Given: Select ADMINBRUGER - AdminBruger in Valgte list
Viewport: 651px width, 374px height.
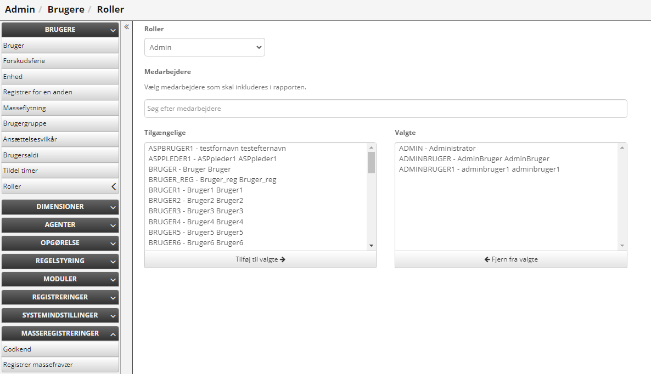Looking at the screenshot, I should tap(474, 159).
